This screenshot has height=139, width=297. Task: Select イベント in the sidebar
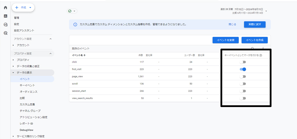pos(25,79)
